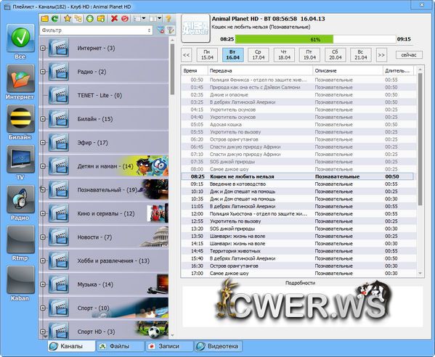The image size is (435, 357).
Task: Select day 'Ср 17.04'
Action: (x=259, y=54)
